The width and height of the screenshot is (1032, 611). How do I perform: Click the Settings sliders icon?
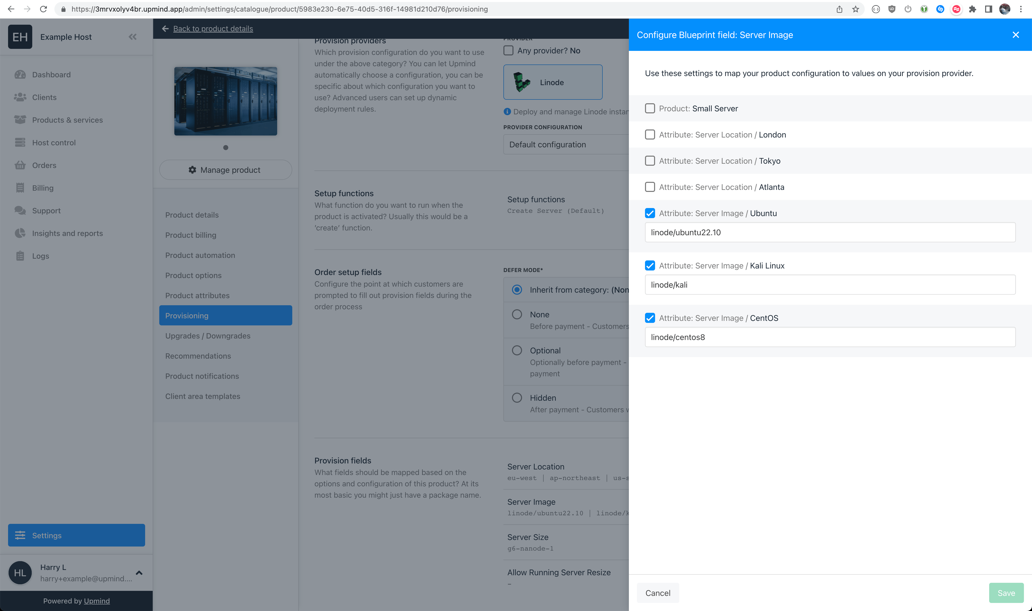(20, 535)
